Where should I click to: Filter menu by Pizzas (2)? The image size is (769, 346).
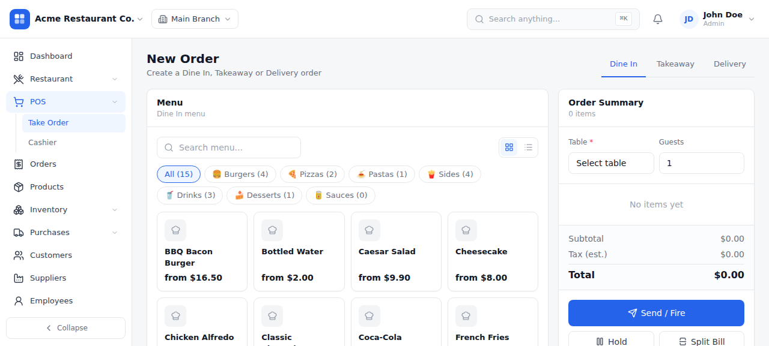(x=312, y=174)
